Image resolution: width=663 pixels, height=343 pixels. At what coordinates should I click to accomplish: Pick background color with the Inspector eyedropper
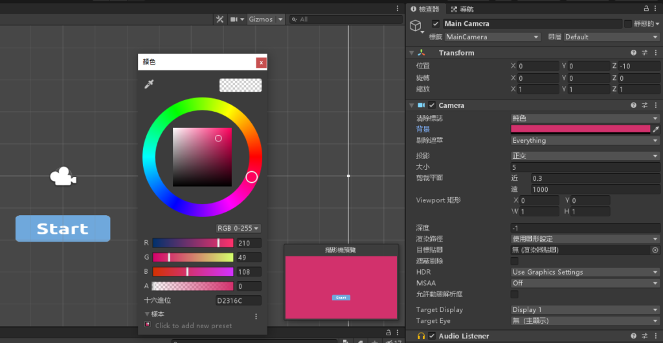click(655, 129)
